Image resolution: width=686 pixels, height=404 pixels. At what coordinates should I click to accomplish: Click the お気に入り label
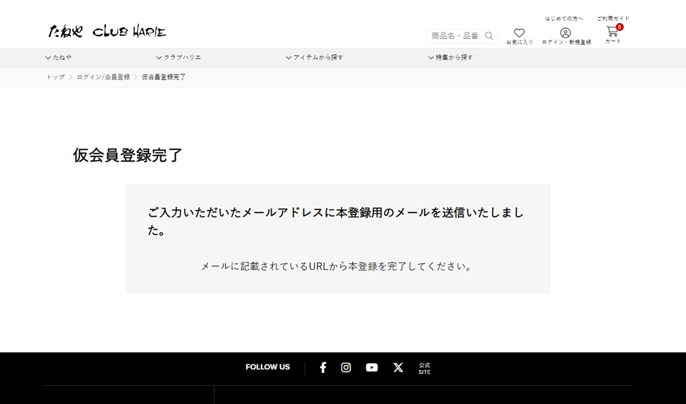pyautogui.click(x=520, y=43)
